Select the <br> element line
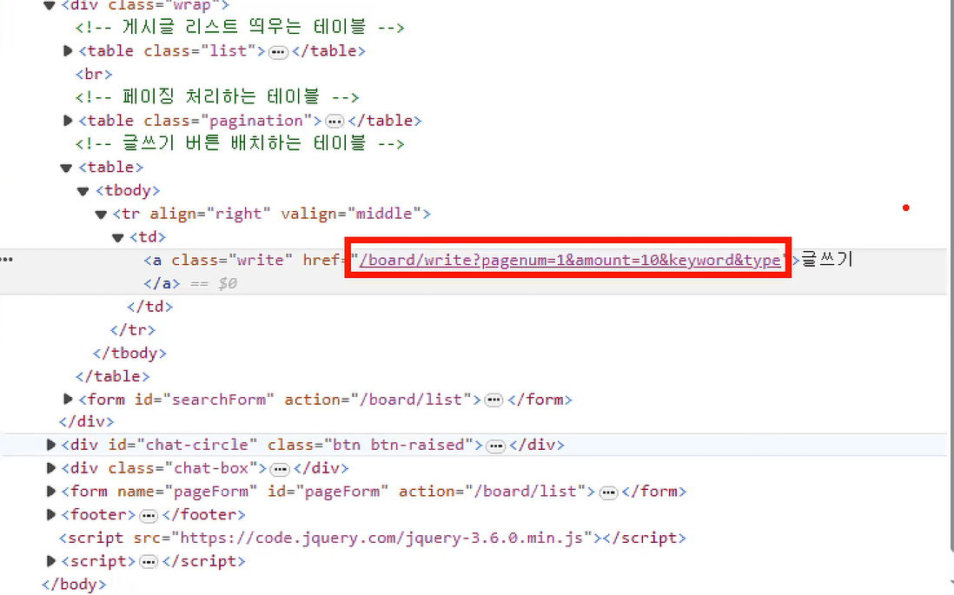954x595 pixels. click(x=94, y=74)
